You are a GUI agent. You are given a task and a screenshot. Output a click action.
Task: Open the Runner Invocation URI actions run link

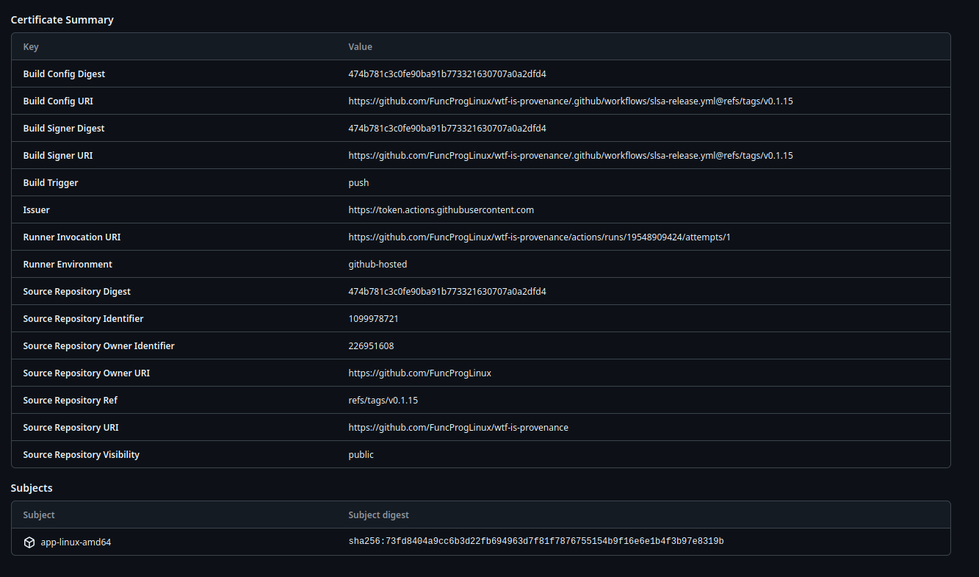click(539, 237)
